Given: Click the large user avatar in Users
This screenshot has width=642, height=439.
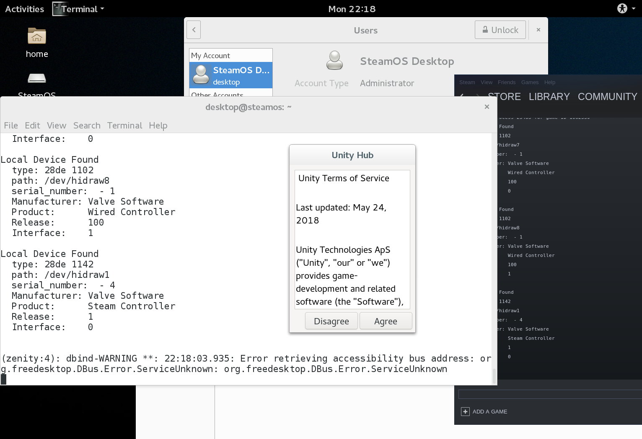Looking at the screenshot, I should [x=334, y=61].
